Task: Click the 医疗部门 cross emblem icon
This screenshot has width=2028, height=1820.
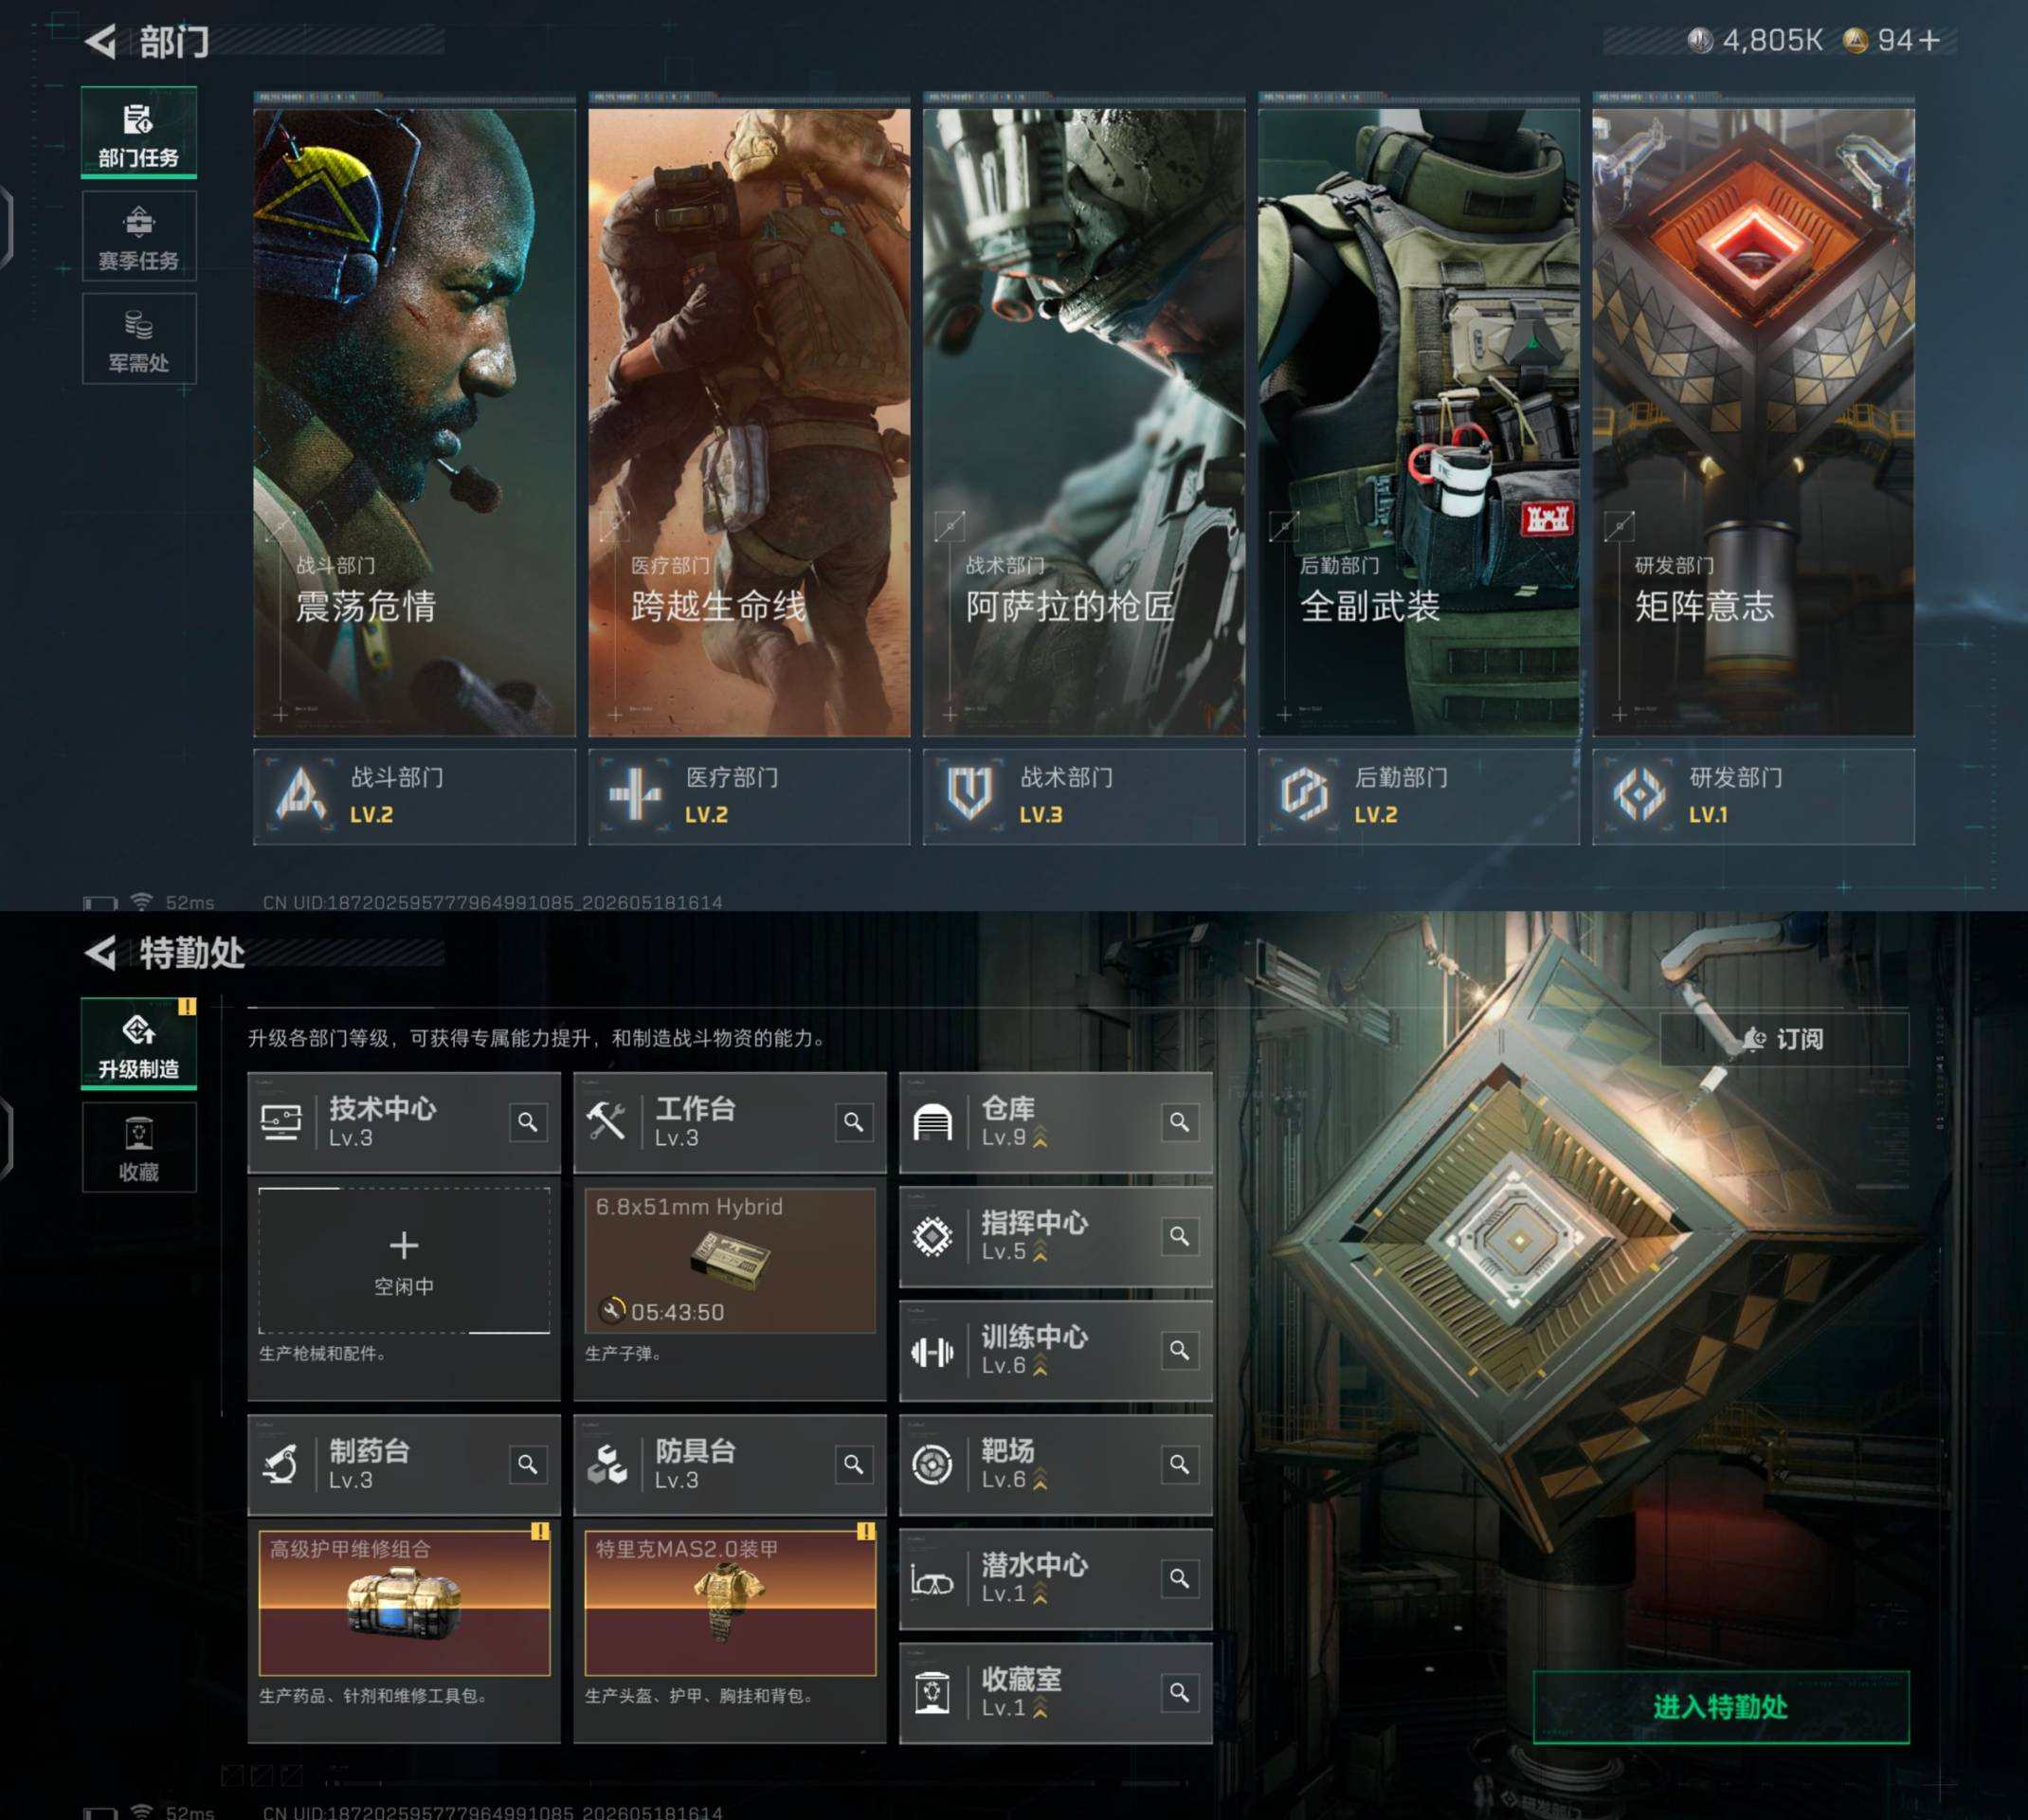Action: tap(635, 795)
